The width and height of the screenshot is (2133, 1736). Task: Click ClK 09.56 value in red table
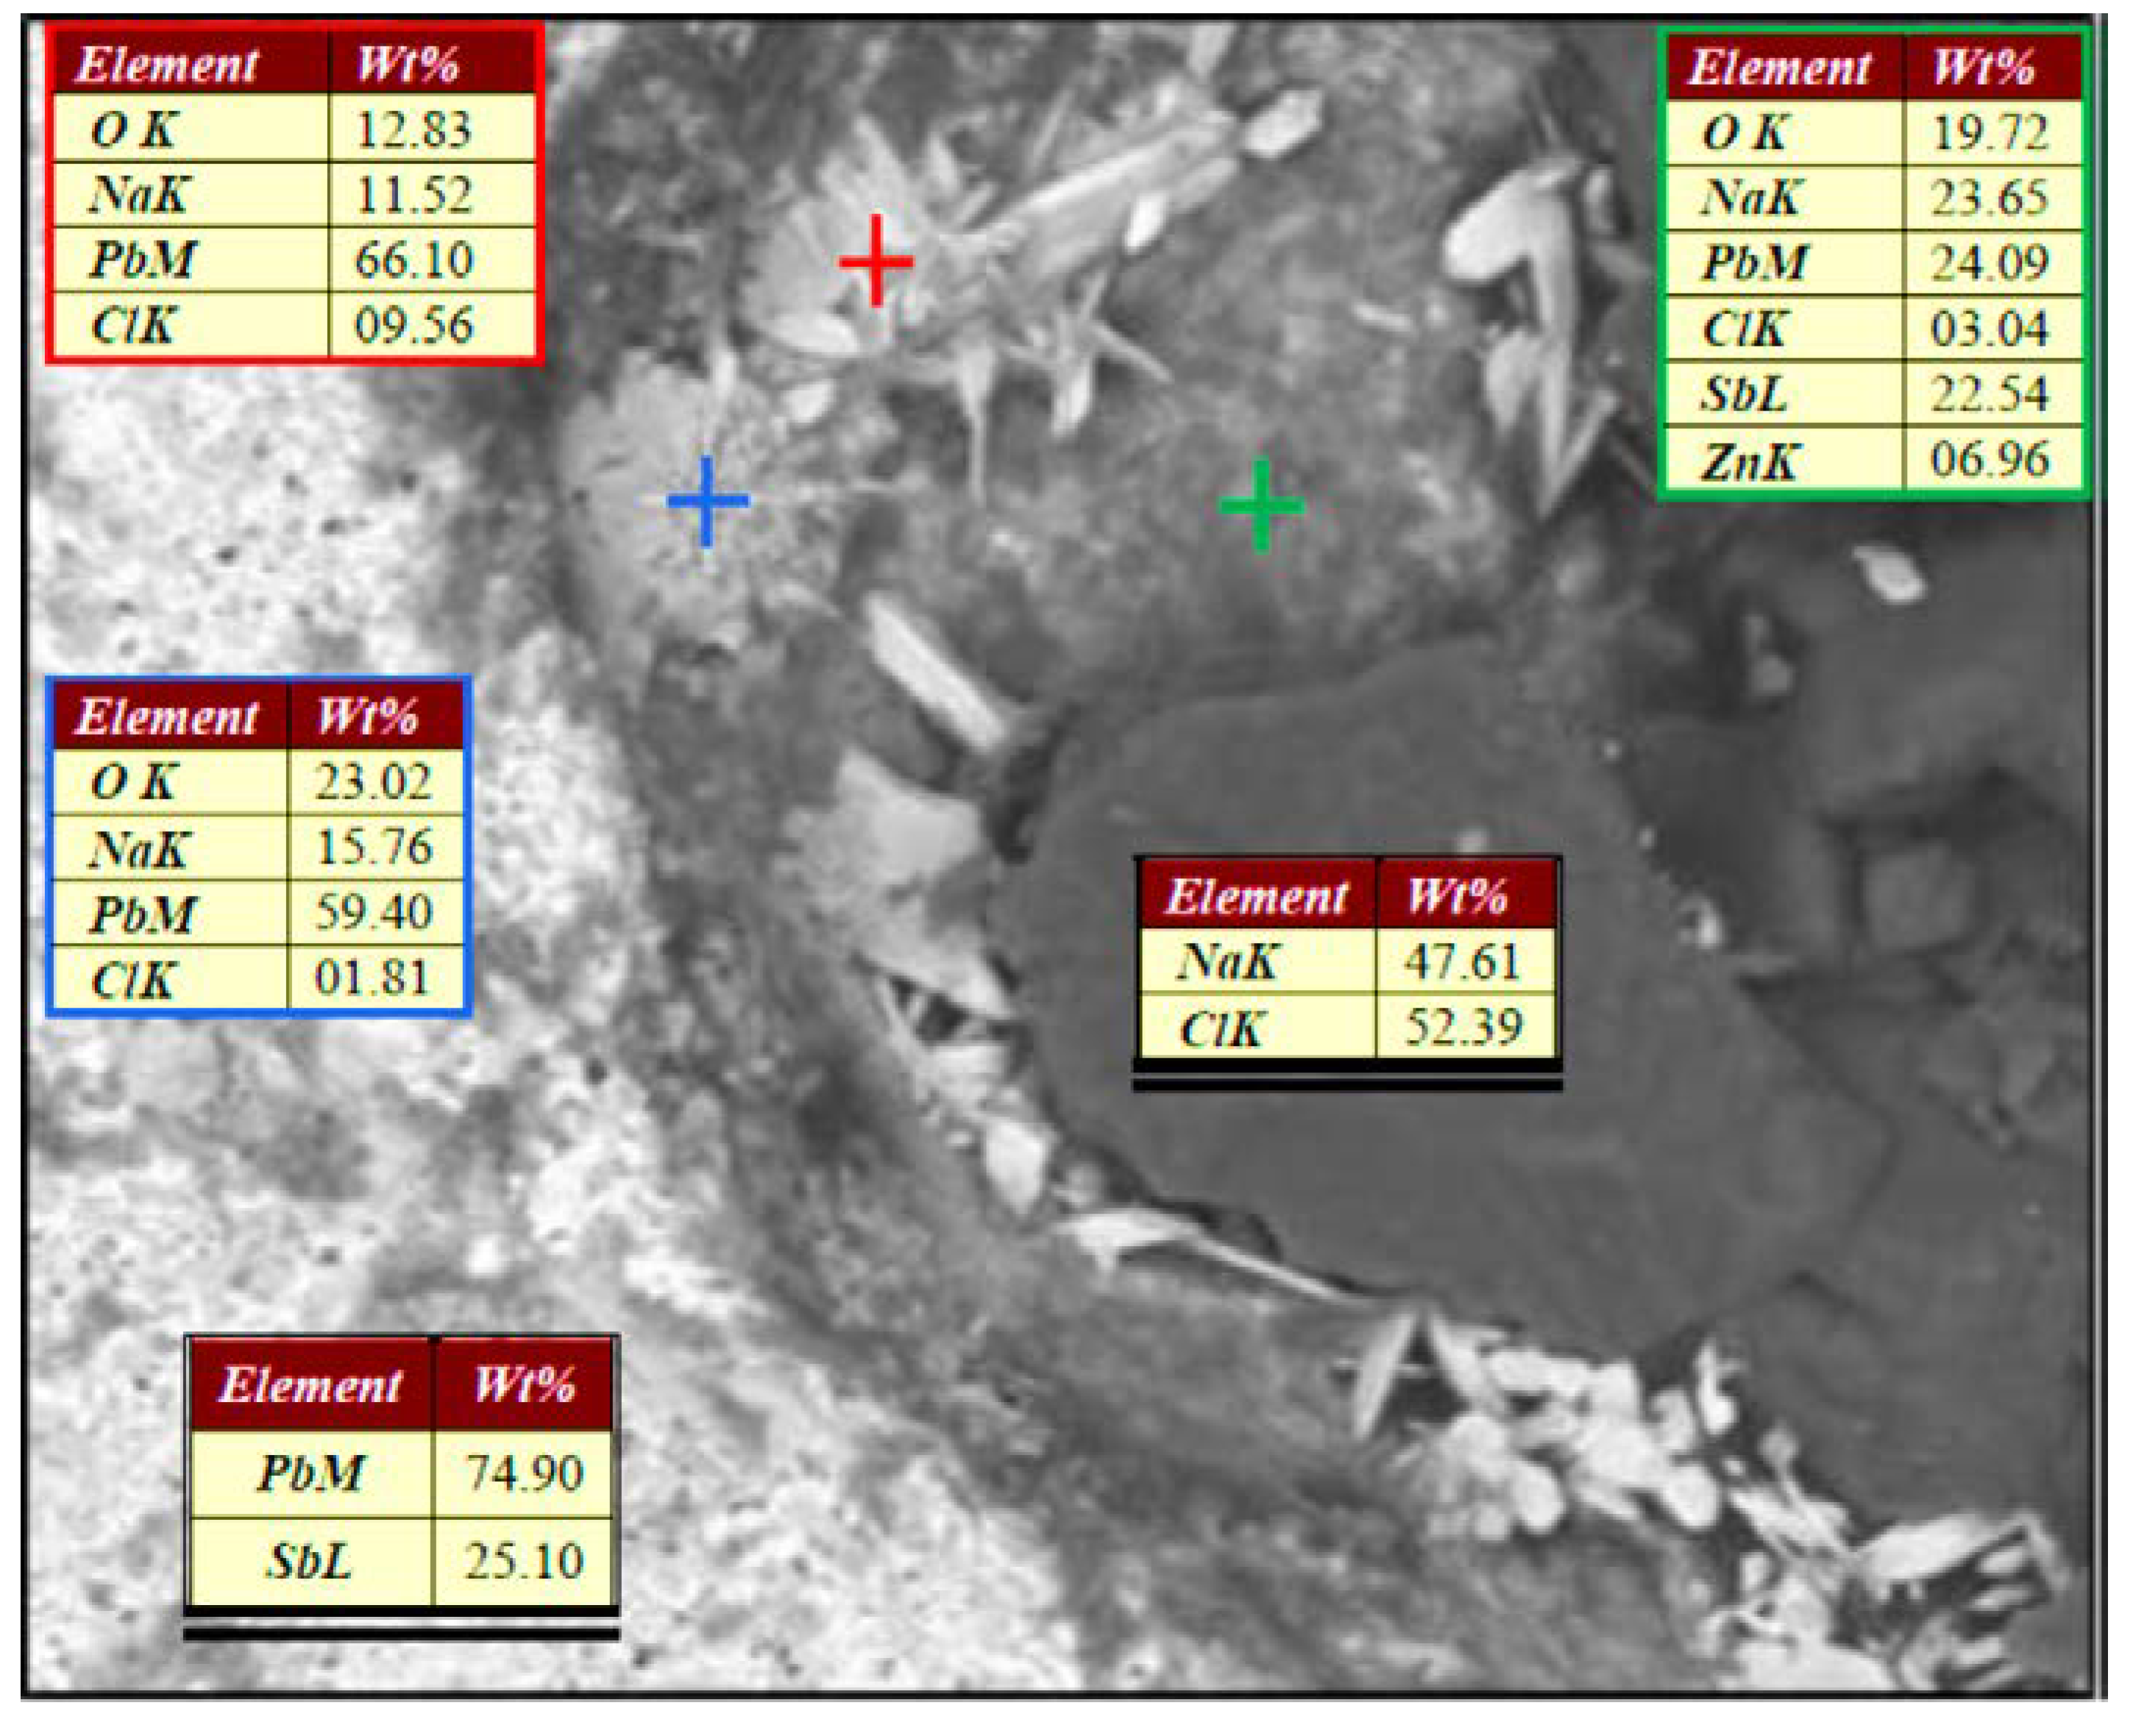pos(413,326)
